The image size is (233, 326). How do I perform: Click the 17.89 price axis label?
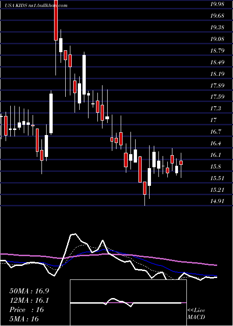click(217, 86)
